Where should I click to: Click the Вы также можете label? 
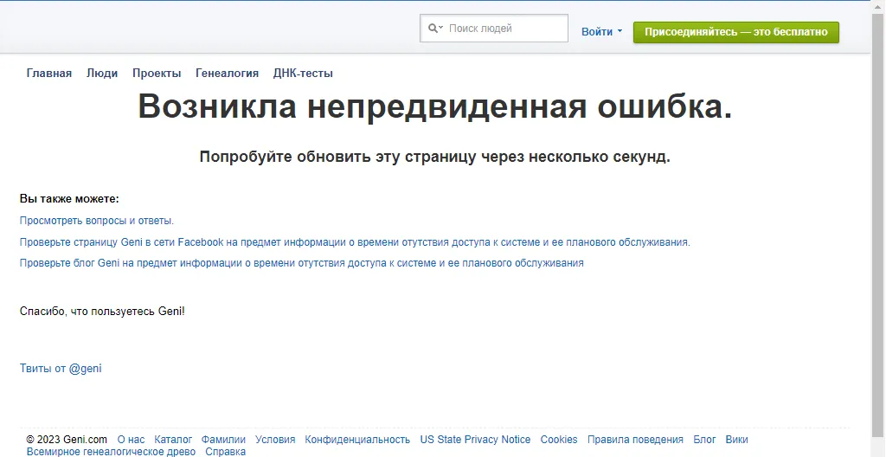tap(69, 199)
